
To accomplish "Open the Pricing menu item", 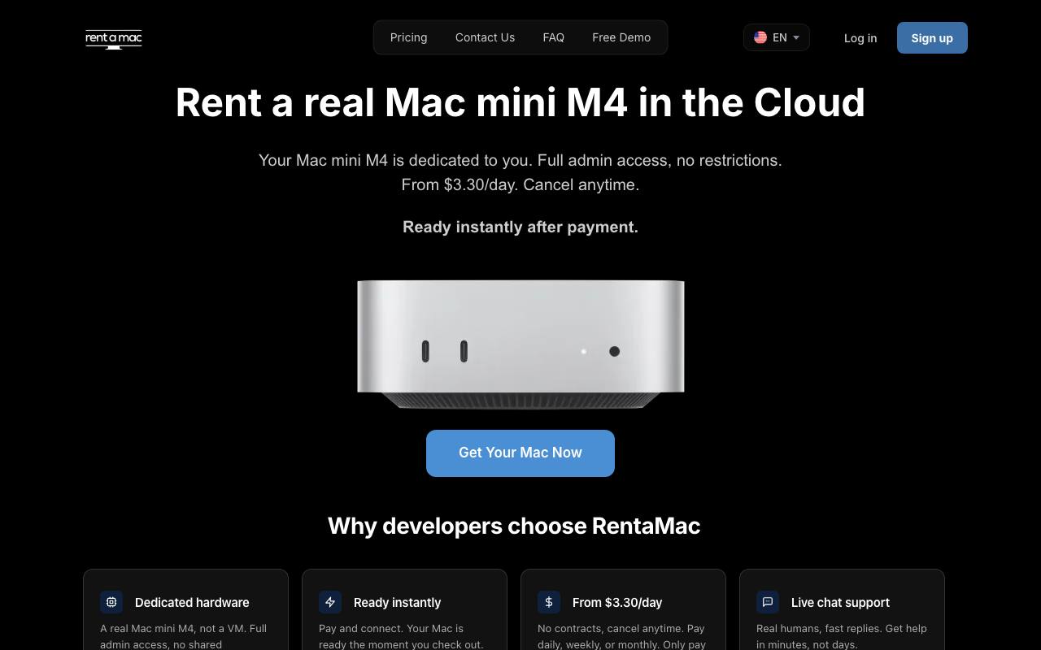I will (x=408, y=37).
